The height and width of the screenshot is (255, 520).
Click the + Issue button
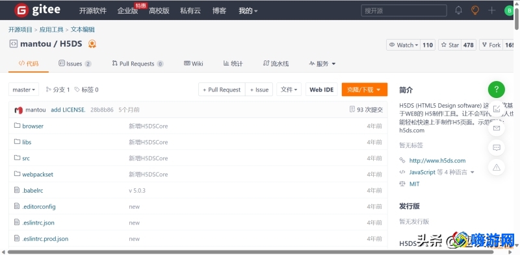(x=259, y=90)
